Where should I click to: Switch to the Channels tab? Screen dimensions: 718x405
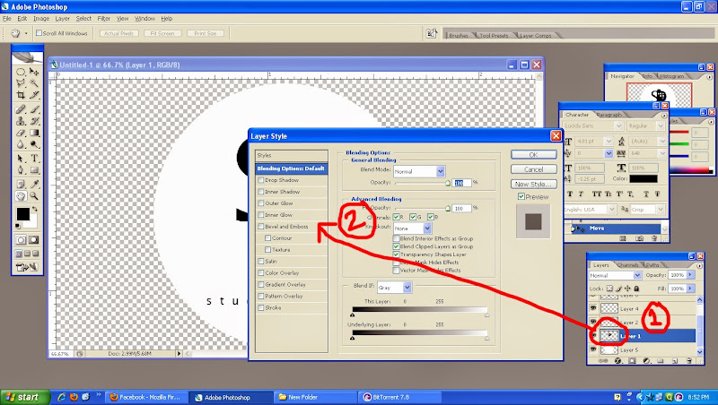[x=627, y=265]
